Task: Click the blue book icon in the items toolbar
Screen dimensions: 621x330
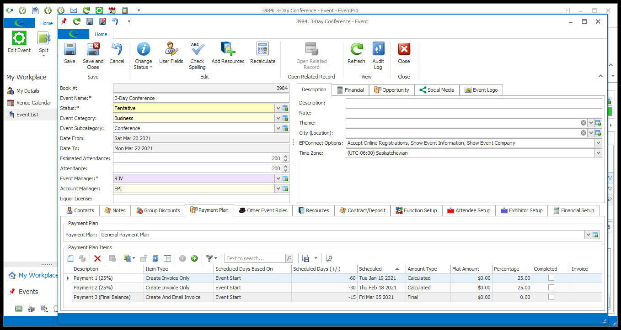Action: click(155, 258)
